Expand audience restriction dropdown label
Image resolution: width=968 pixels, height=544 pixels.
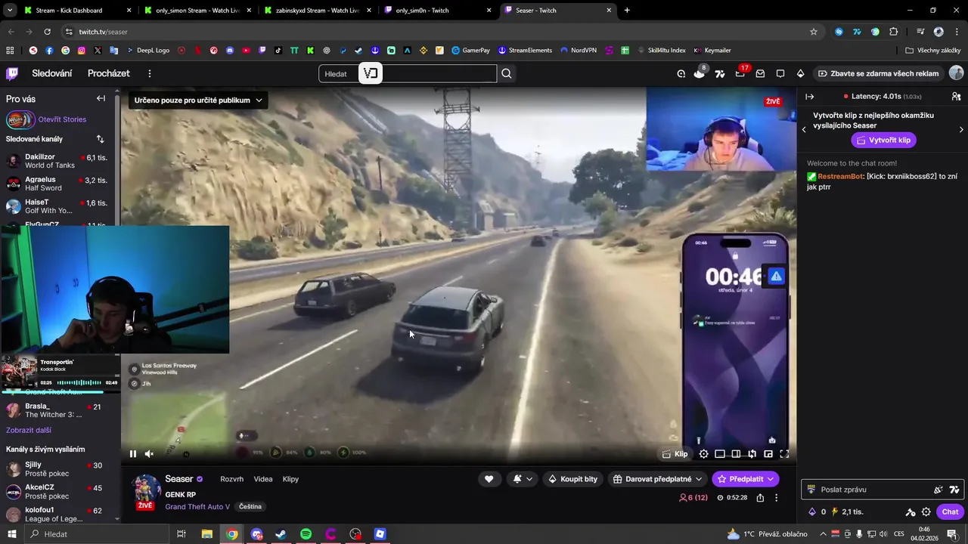[x=198, y=100]
